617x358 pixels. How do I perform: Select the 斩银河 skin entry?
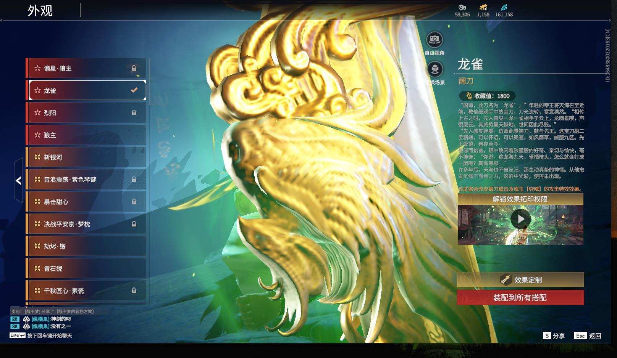coord(86,157)
